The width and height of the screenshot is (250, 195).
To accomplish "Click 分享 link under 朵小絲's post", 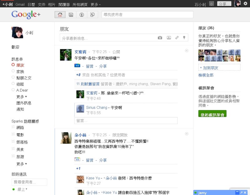I will pos(103,160).
